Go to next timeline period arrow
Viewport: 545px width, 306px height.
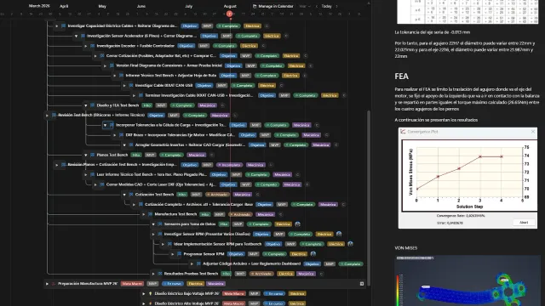(x=336, y=6)
